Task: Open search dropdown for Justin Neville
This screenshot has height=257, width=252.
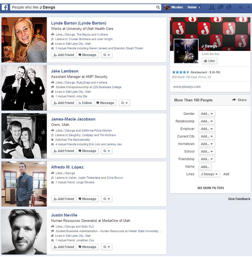Action: coord(106,247)
